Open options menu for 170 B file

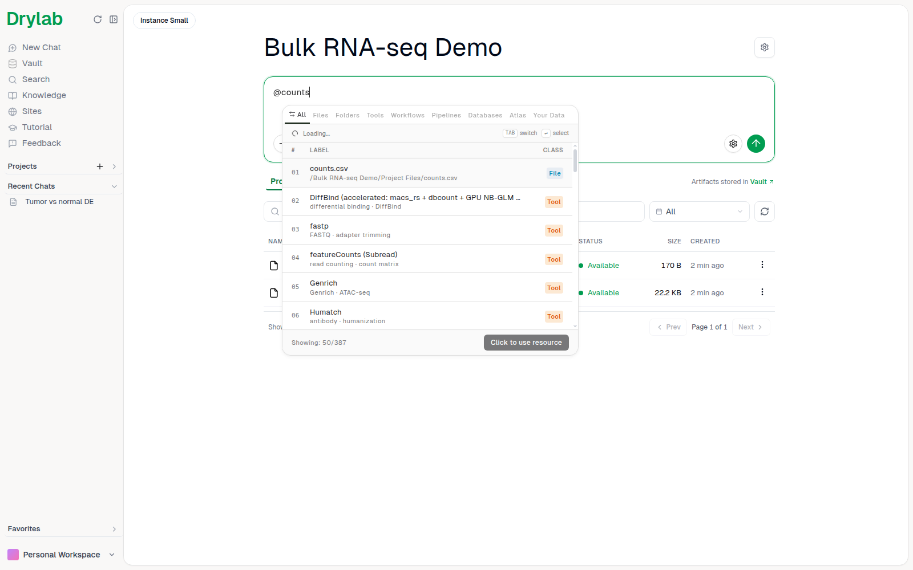762,264
